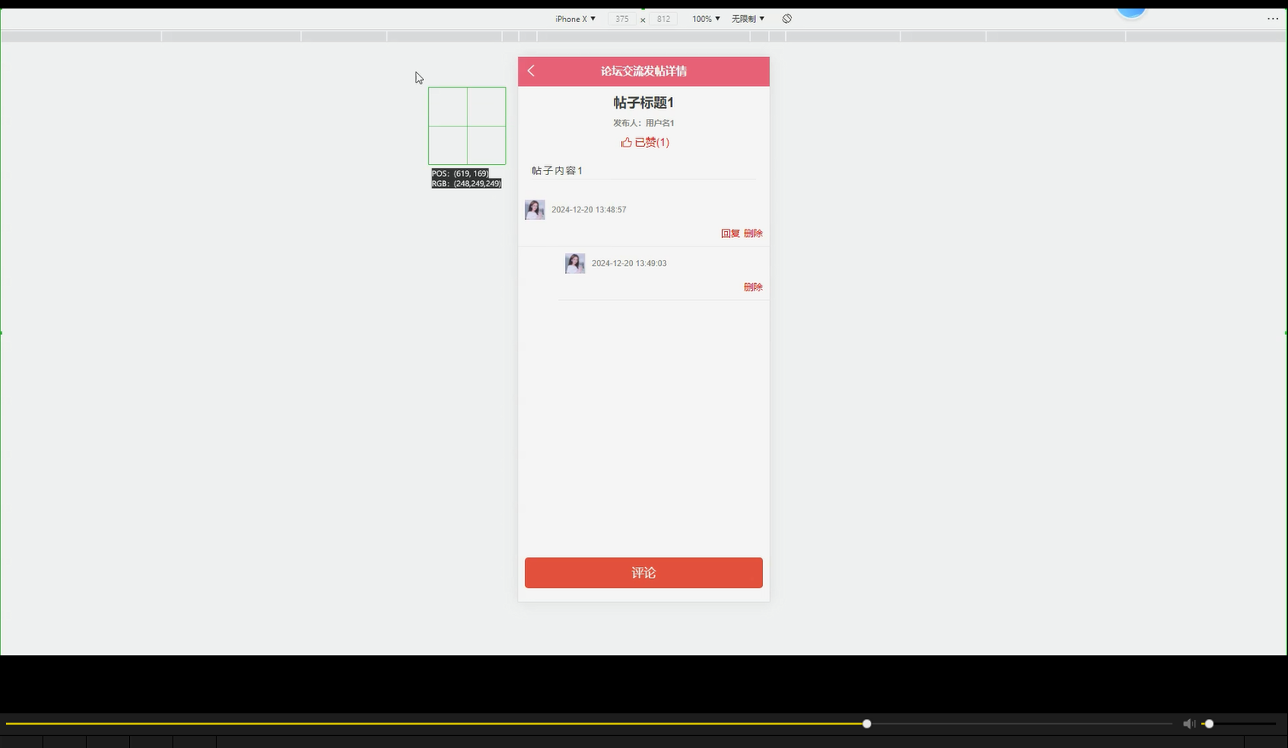Click the 已赞(1) like label
1288x748 pixels.
pos(652,143)
